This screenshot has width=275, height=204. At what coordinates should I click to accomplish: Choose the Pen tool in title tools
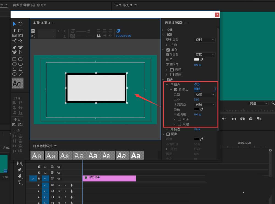(x=15, y=47)
